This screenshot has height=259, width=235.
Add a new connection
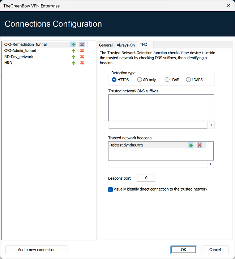(x=37, y=250)
